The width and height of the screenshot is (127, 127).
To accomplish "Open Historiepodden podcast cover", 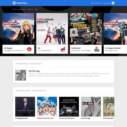I will coord(109,107).
